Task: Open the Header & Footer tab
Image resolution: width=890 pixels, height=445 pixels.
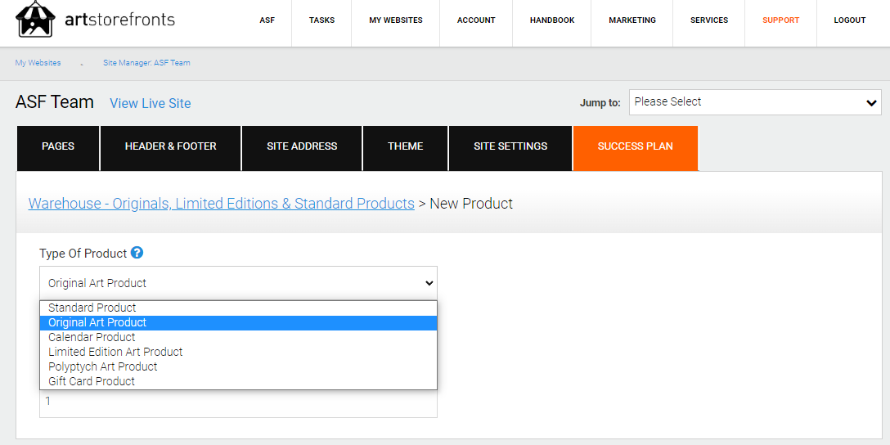Action: [170, 147]
